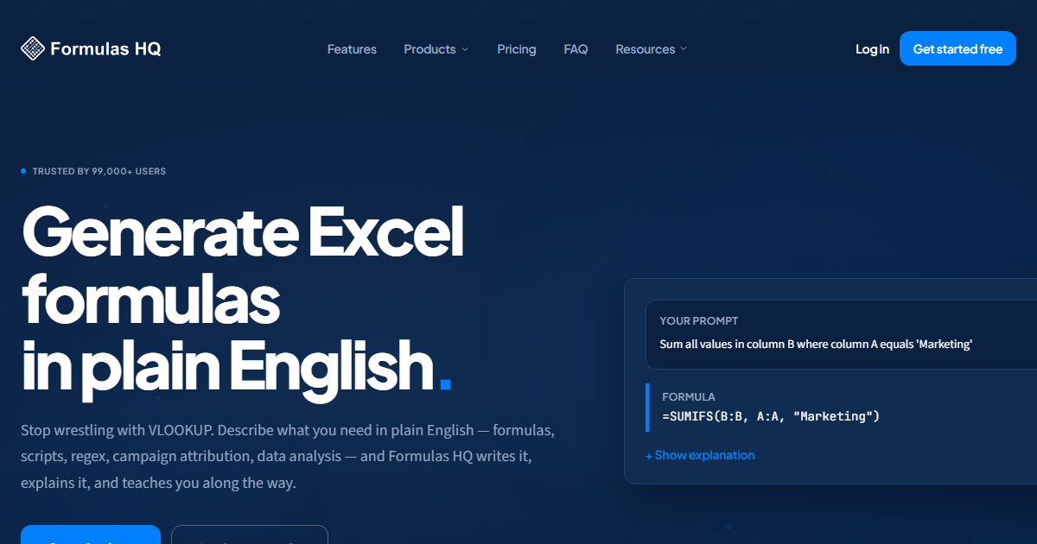
Task: Open the FAQ nav link
Action: tap(576, 49)
